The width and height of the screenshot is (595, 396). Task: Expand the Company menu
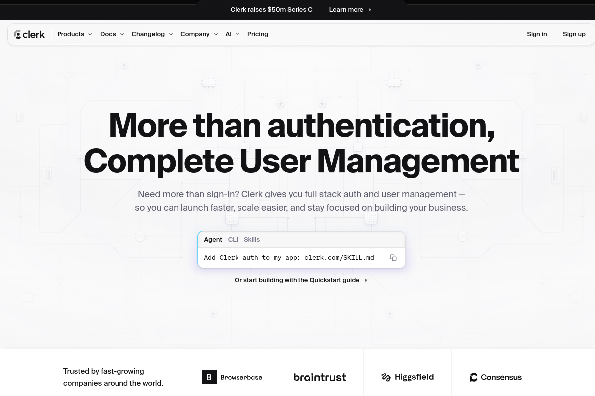(x=199, y=34)
